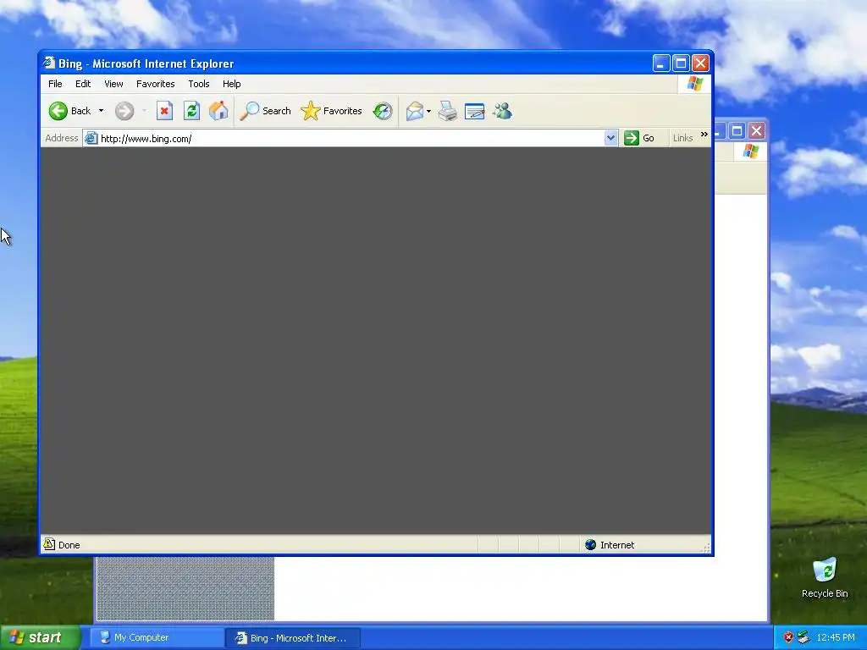867x650 pixels.
Task: Open the Mail toolbar icon
Action: (415, 111)
